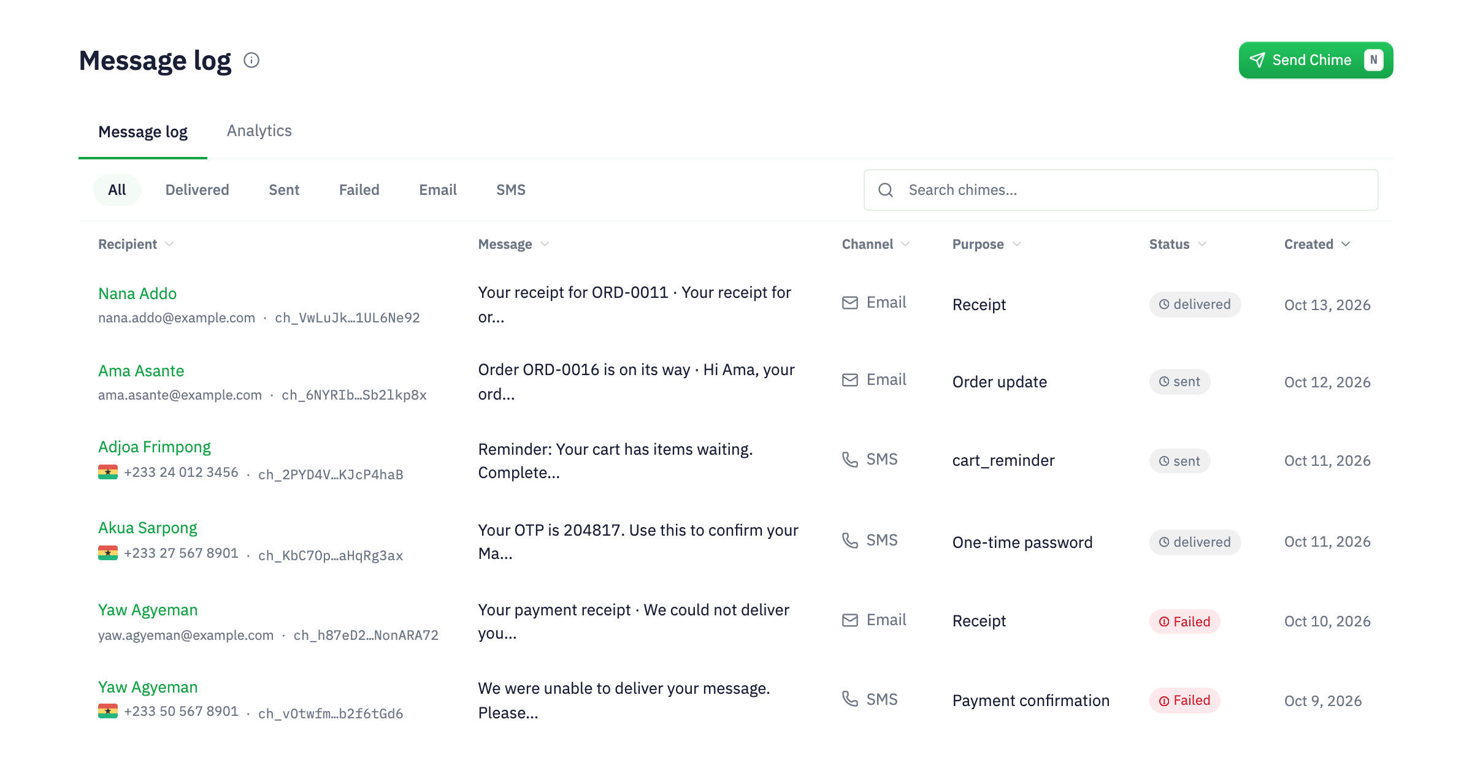This screenshot has height=760, width=1472.
Task: Filter messages by Email channel
Action: click(438, 190)
